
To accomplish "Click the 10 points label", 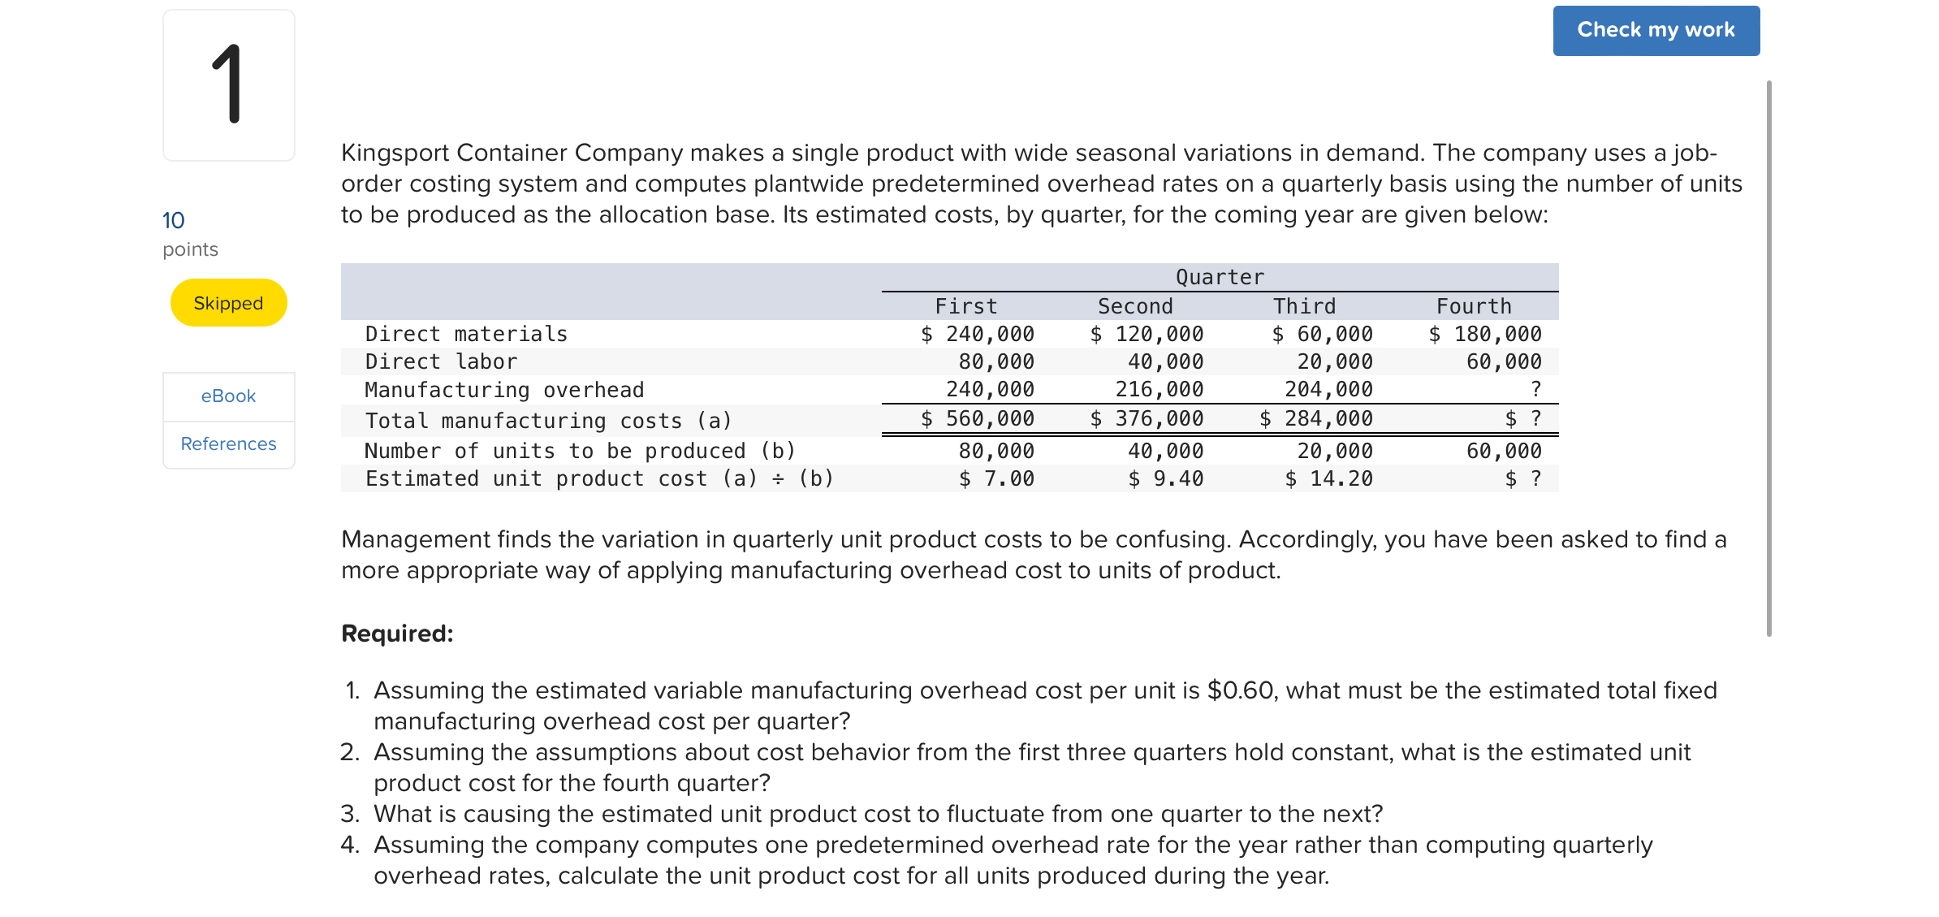I will pyautogui.click(x=173, y=219).
